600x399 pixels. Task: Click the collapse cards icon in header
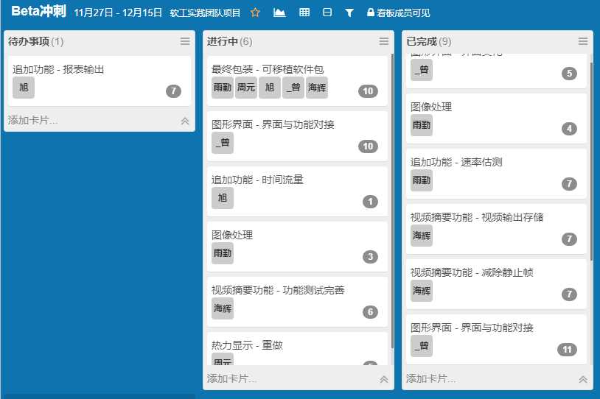point(327,13)
